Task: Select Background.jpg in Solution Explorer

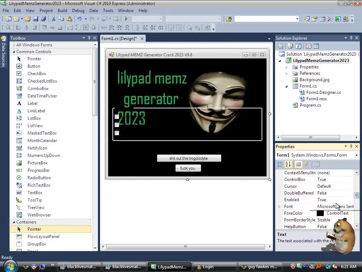Action: tap(314, 80)
